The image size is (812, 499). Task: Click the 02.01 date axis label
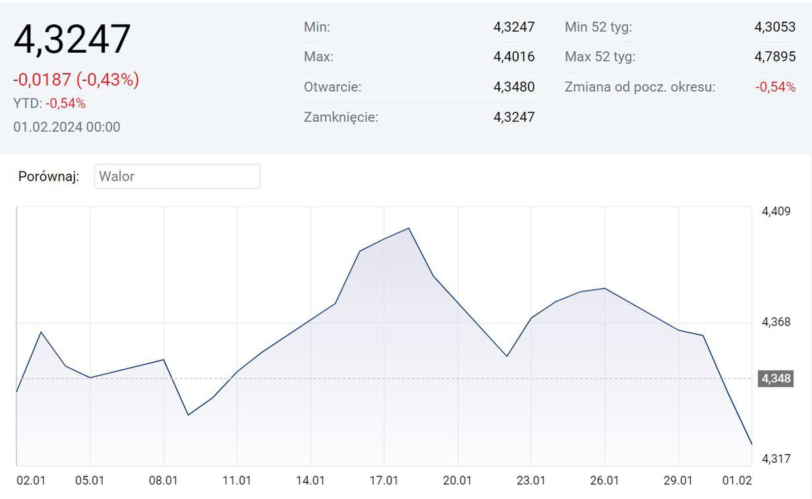[31, 481]
